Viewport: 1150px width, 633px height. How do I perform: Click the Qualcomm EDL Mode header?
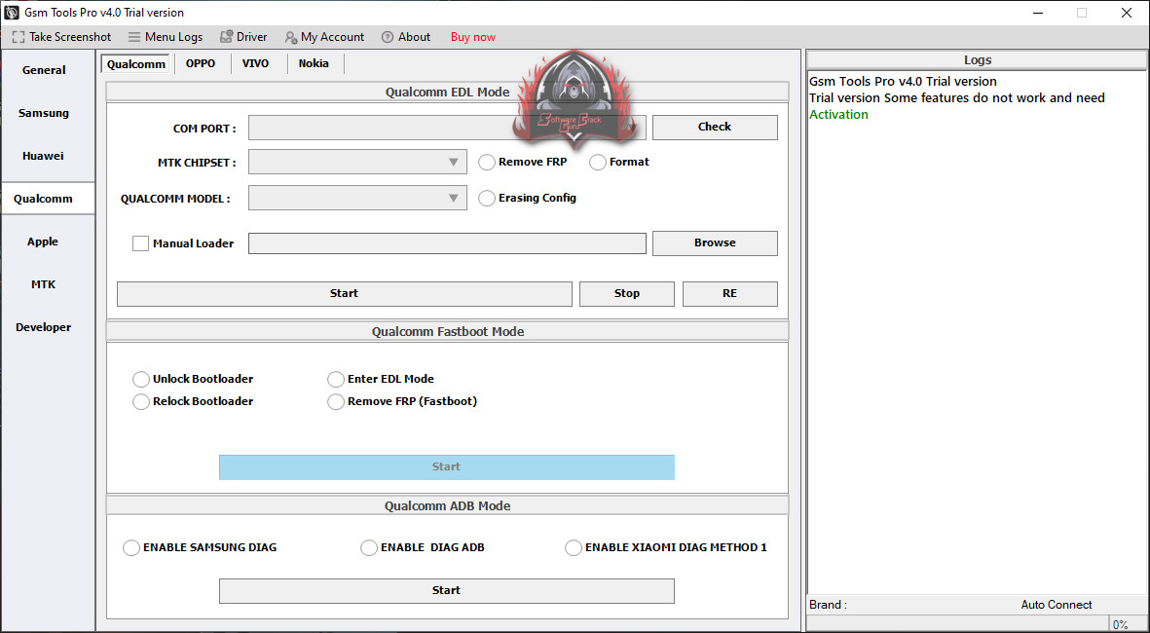click(x=447, y=92)
